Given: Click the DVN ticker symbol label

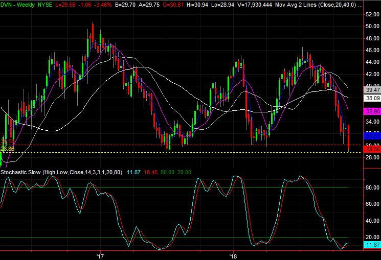Looking at the screenshot, I should [7, 4].
